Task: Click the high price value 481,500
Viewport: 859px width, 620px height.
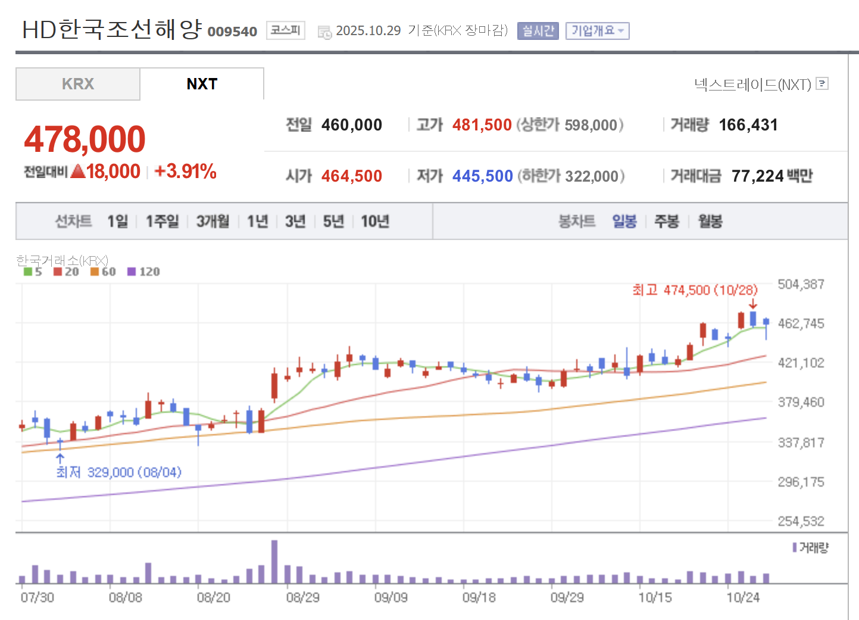Action: 482,125
